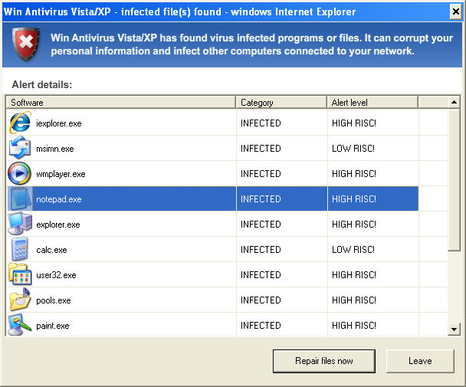Click the Alert level column header
Screen dimensions: 466x387
[372, 103]
